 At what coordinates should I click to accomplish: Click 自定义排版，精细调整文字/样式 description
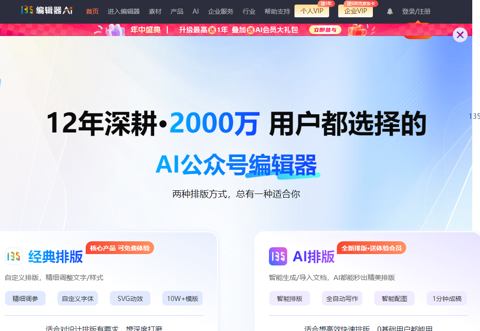coord(54,278)
